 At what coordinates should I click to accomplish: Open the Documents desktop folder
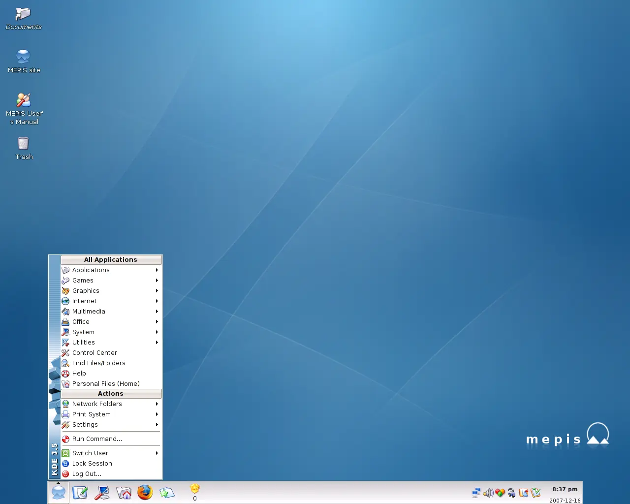pyautogui.click(x=23, y=18)
